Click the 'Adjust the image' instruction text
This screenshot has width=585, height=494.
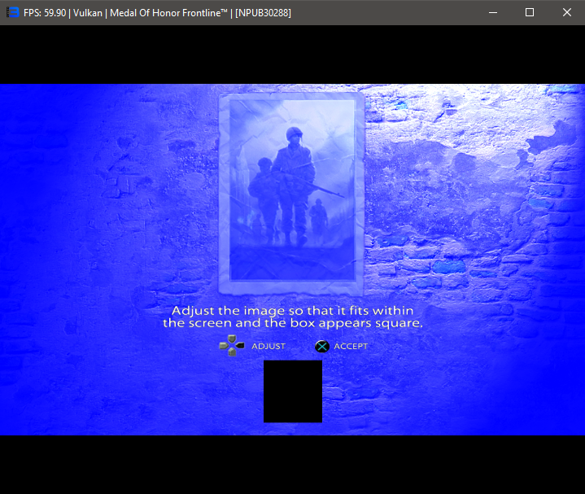pos(292,311)
